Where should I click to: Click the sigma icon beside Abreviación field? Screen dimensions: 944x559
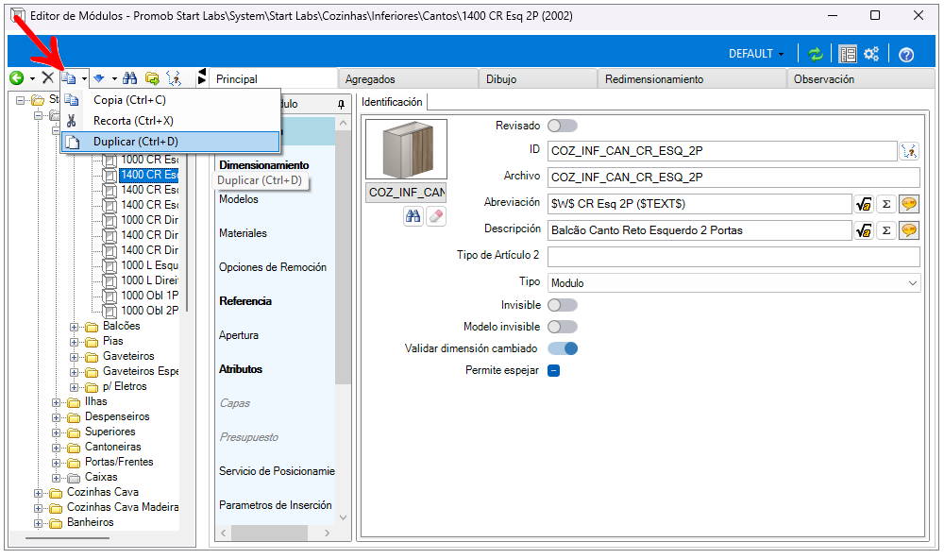886,204
